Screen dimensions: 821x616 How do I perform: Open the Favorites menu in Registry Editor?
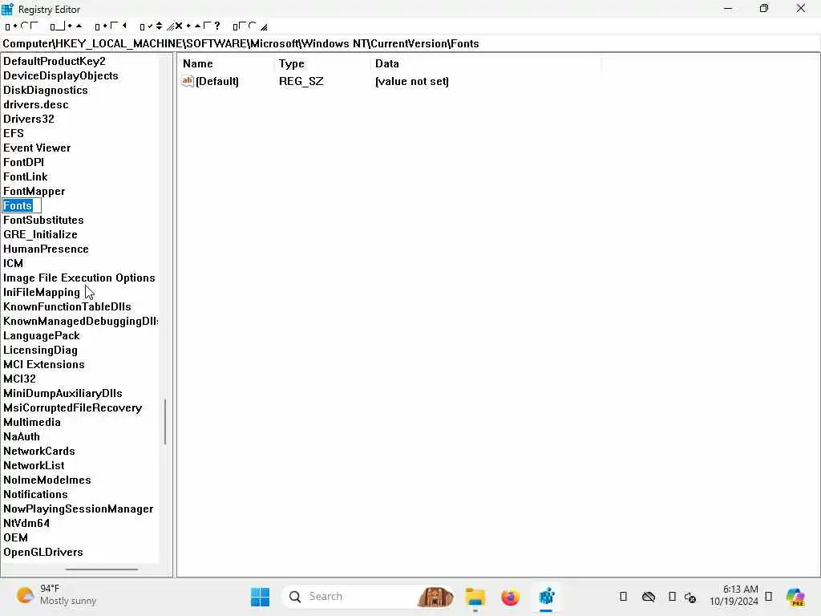point(180,26)
